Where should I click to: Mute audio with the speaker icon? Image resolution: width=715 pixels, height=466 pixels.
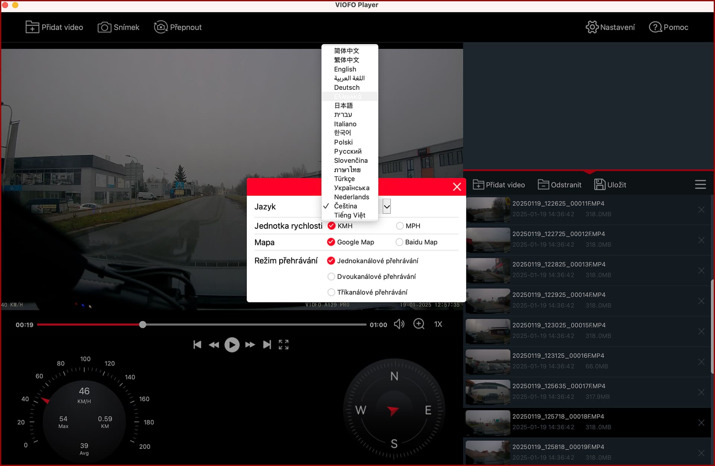coord(399,324)
